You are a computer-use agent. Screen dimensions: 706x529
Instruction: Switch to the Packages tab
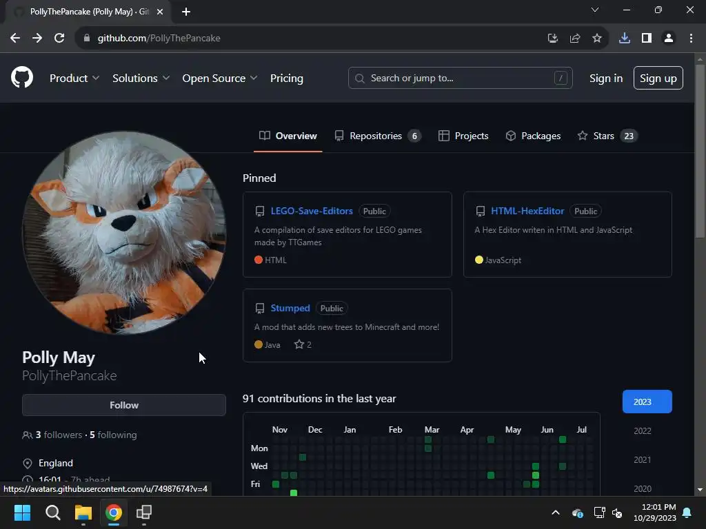click(533, 136)
